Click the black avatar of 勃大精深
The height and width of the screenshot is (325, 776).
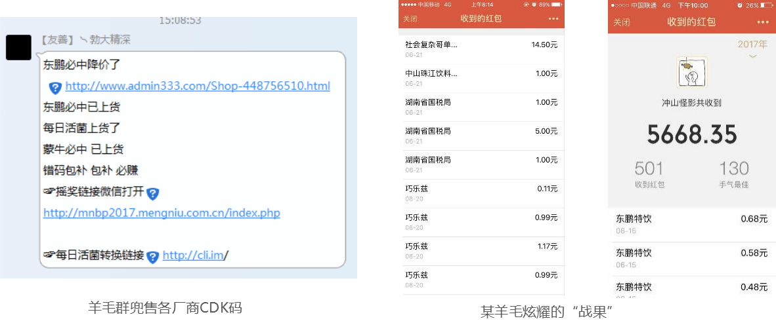(19, 47)
